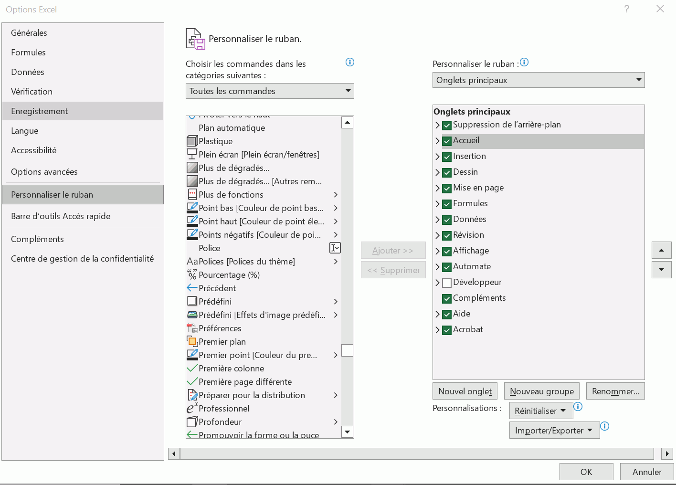Click the Précédent arrow icon

coord(192,288)
